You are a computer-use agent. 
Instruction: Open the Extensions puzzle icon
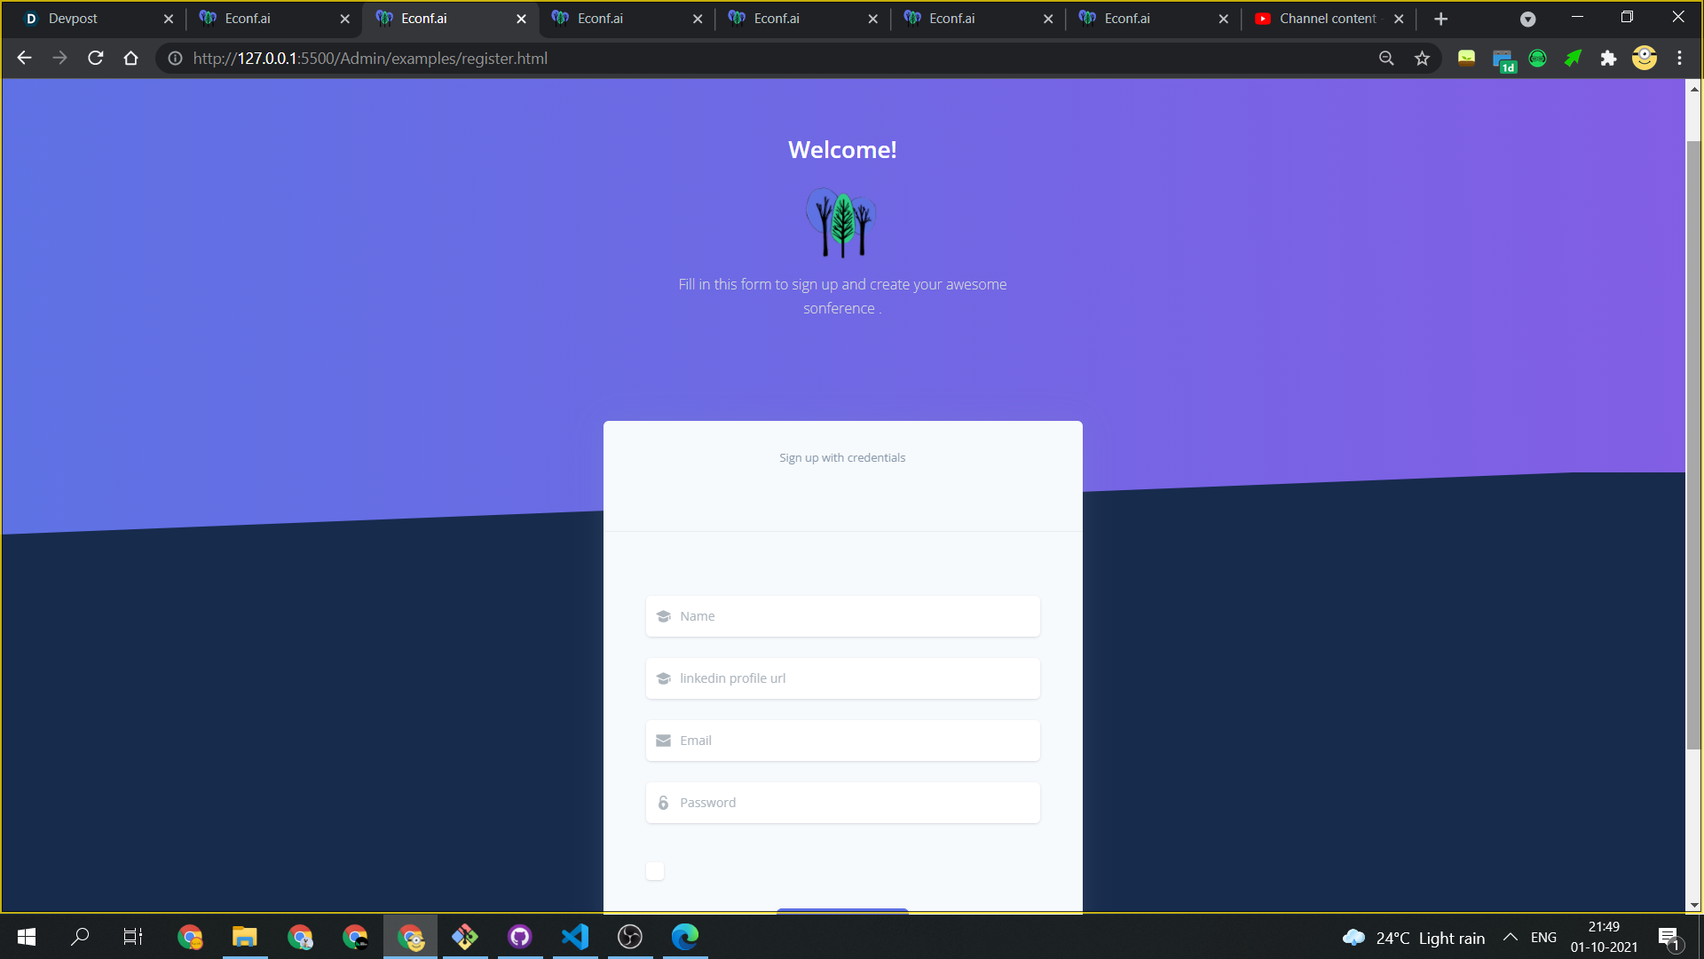pyautogui.click(x=1608, y=59)
